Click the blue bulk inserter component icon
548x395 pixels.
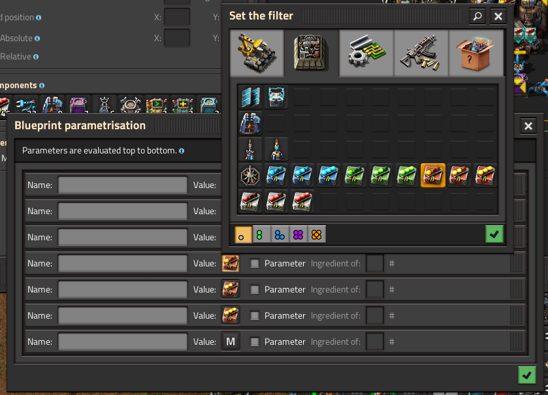click(x=26, y=104)
